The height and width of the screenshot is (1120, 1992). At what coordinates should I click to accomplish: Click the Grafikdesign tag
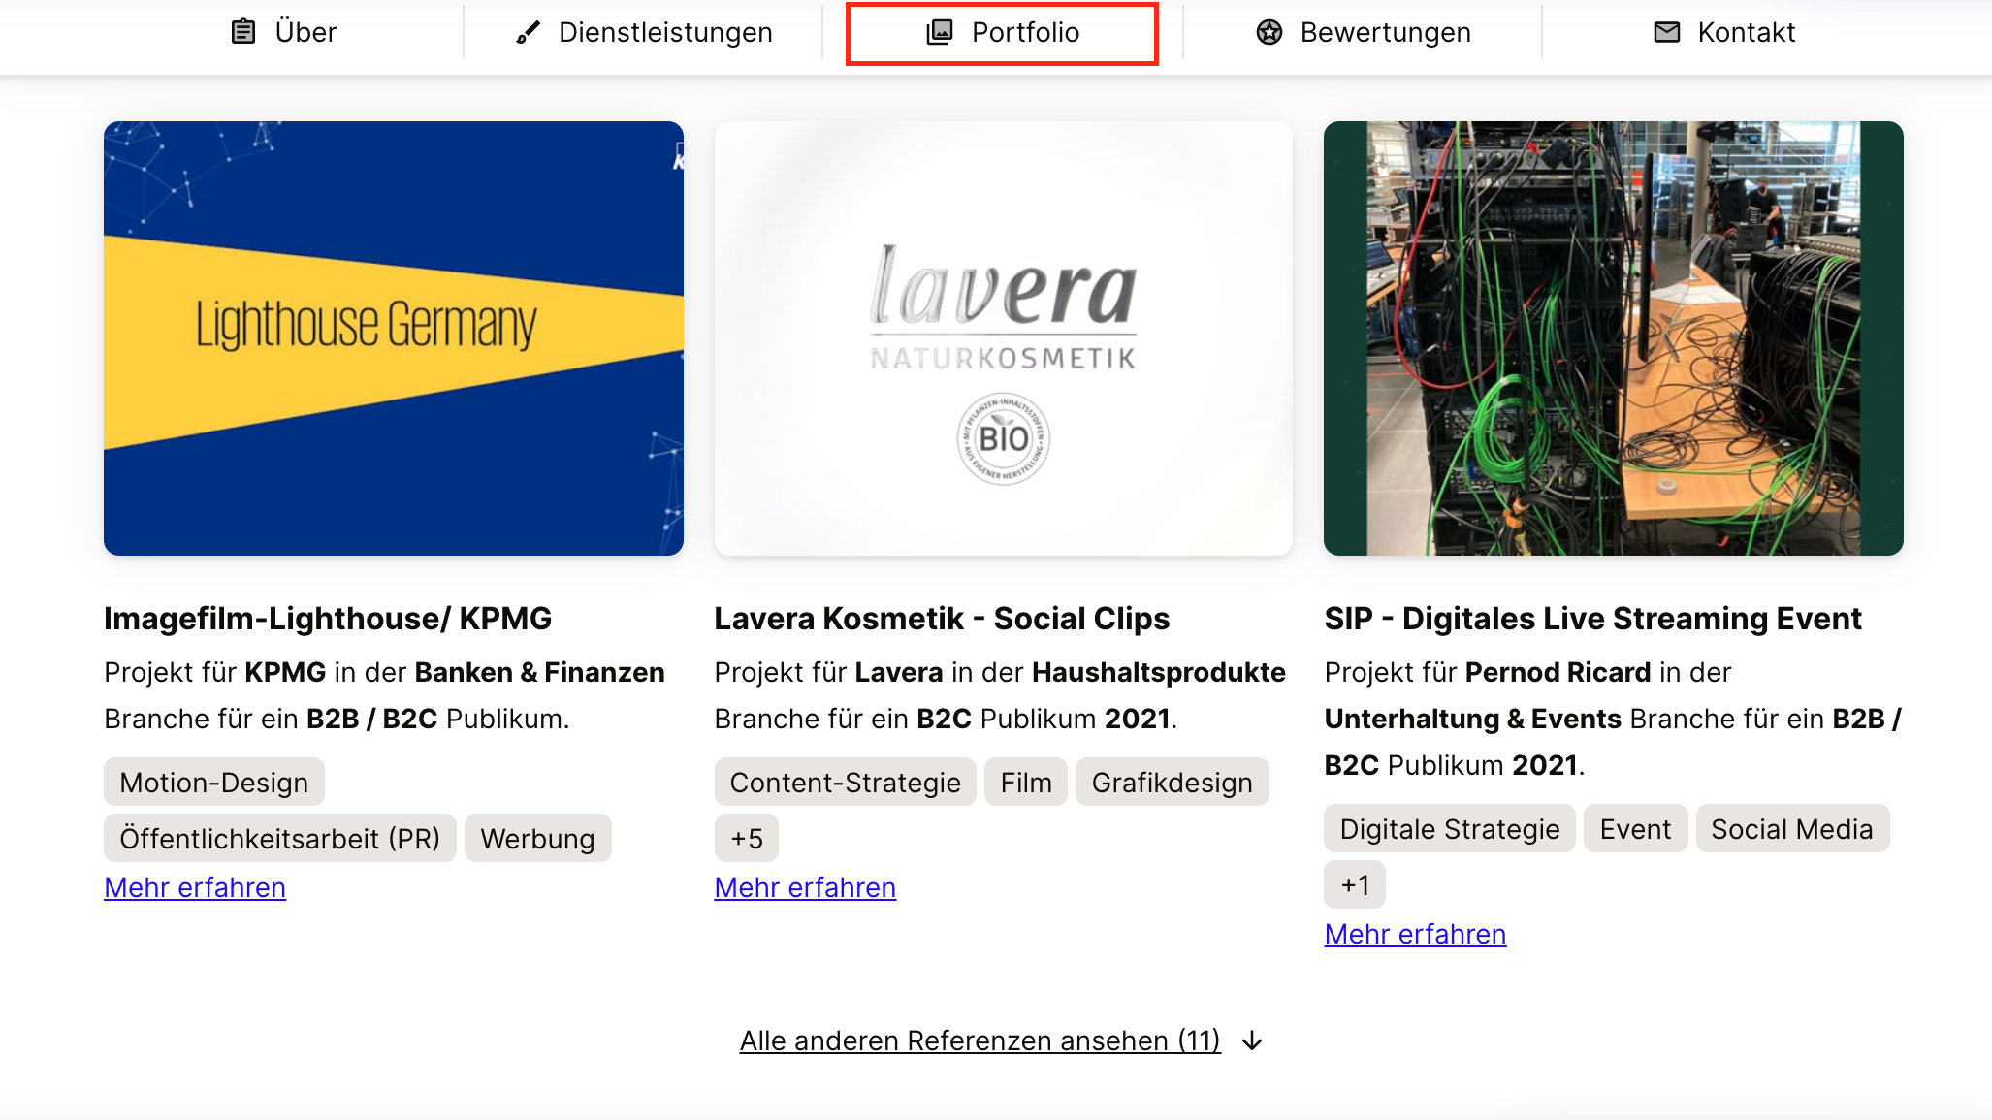coord(1173,782)
